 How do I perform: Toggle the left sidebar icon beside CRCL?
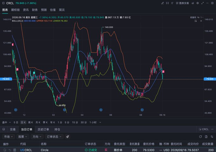tap(3, 3)
